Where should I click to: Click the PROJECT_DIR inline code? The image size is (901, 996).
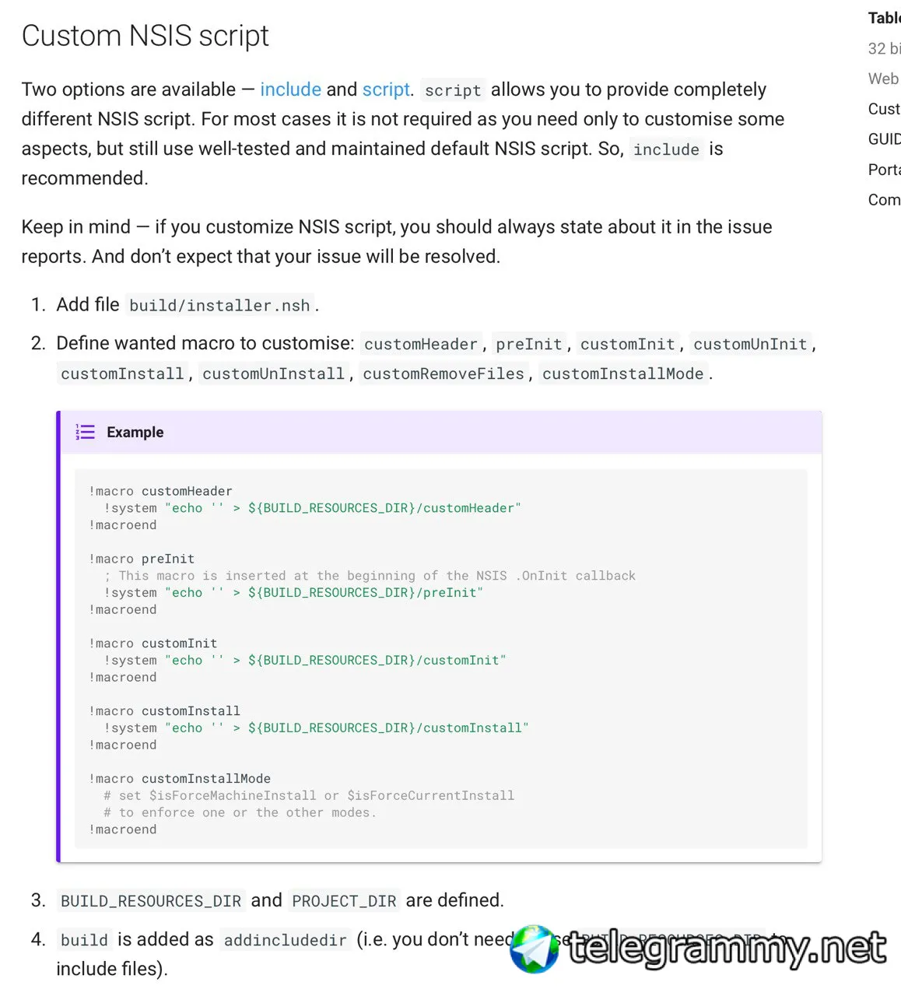344,901
